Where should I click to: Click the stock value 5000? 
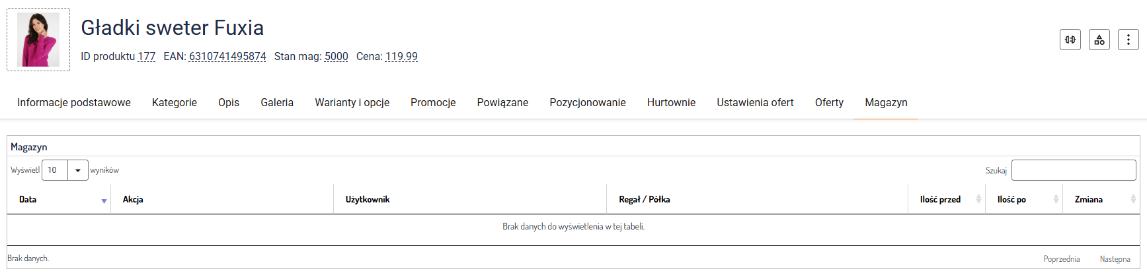(x=336, y=57)
